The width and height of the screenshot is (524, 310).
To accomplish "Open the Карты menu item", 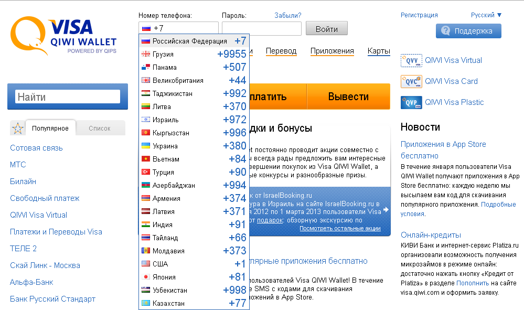I will pos(379,51).
